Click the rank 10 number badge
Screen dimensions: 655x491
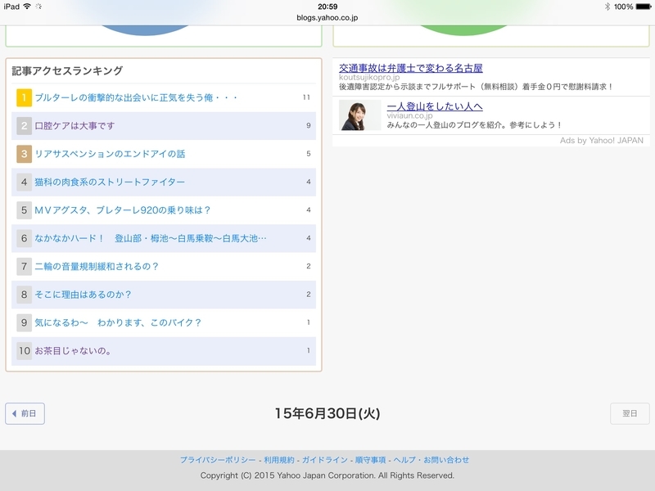point(25,351)
